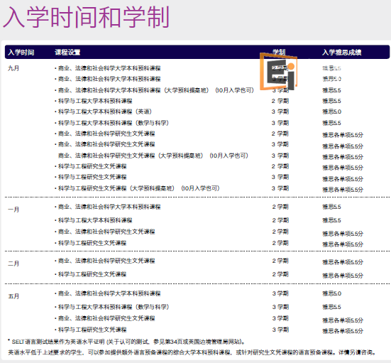Click 科学与工程大学本科预科课程（数学与科学）under 五月
Viewport: 391px width, 363px height.
pos(111,307)
